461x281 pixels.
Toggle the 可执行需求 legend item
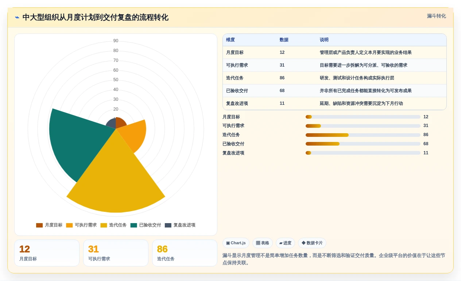(x=81, y=225)
